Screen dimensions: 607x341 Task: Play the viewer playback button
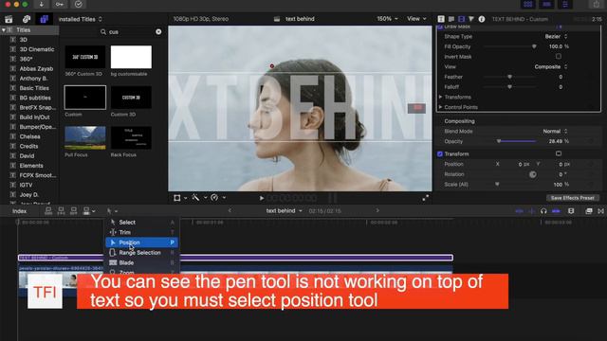click(x=262, y=198)
